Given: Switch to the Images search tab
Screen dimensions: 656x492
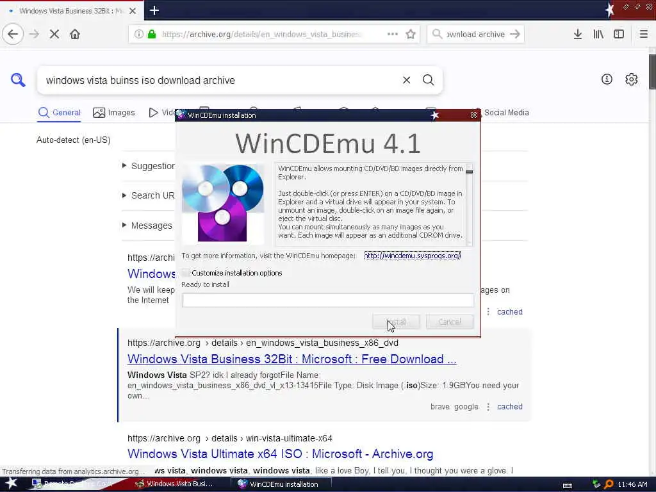Looking at the screenshot, I should click(x=114, y=113).
